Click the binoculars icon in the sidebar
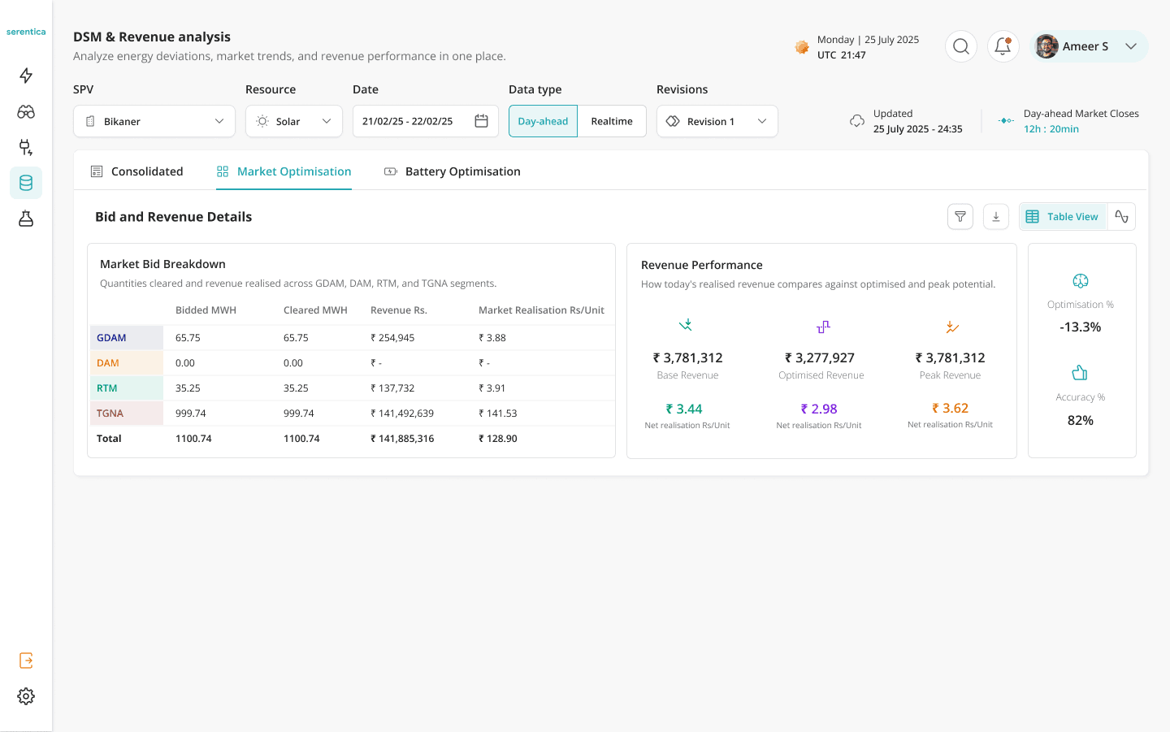This screenshot has height=732, width=1170. [x=26, y=111]
